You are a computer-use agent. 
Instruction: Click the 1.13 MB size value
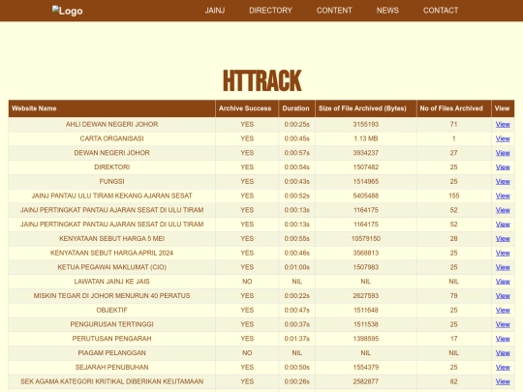(x=365, y=138)
